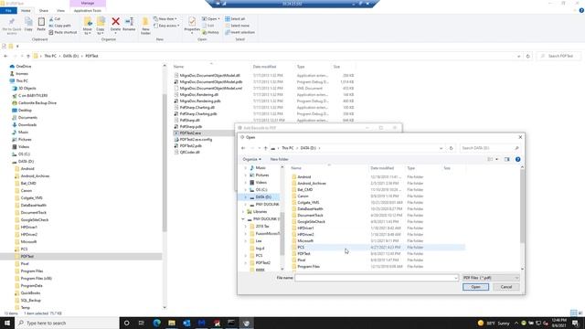585x329 pixels.
Task: Select Downloads in Explorer navigation pane
Action: click(x=27, y=125)
